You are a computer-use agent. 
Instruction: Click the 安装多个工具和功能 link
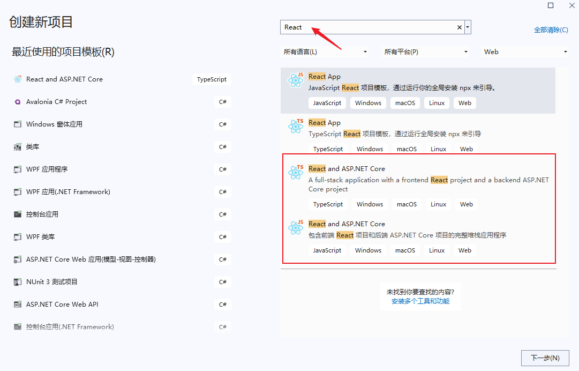coord(420,301)
